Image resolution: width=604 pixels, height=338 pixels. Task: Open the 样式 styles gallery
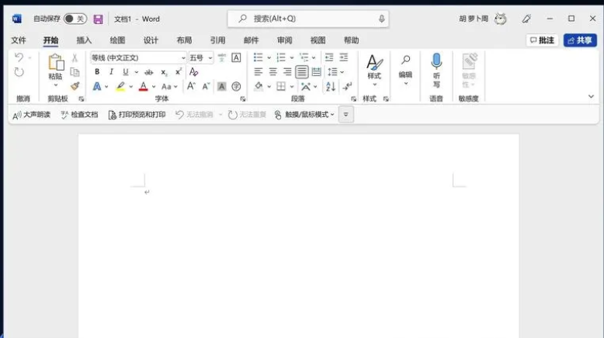[x=374, y=71]
